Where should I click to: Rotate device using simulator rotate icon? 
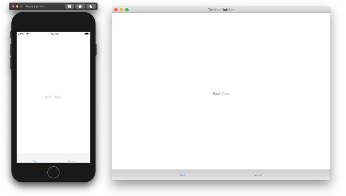pos(91,6)
